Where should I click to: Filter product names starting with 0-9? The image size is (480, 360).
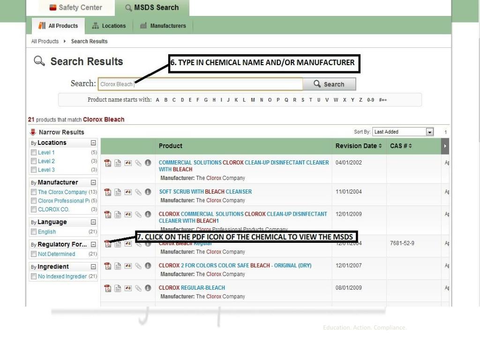(x=370, y=100)
